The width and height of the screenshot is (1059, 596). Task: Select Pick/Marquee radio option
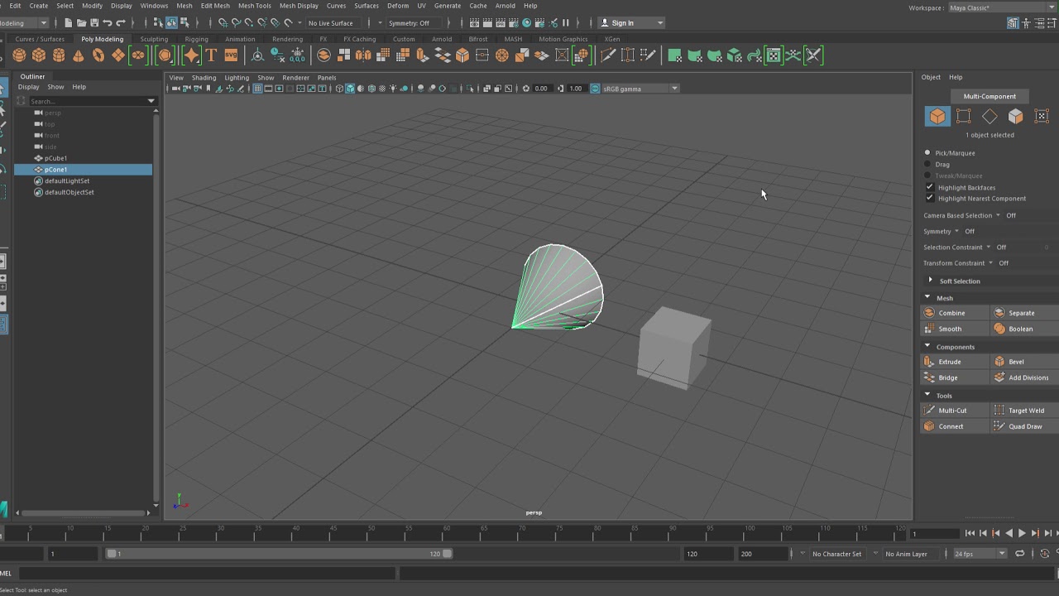(x=927, y=153)
